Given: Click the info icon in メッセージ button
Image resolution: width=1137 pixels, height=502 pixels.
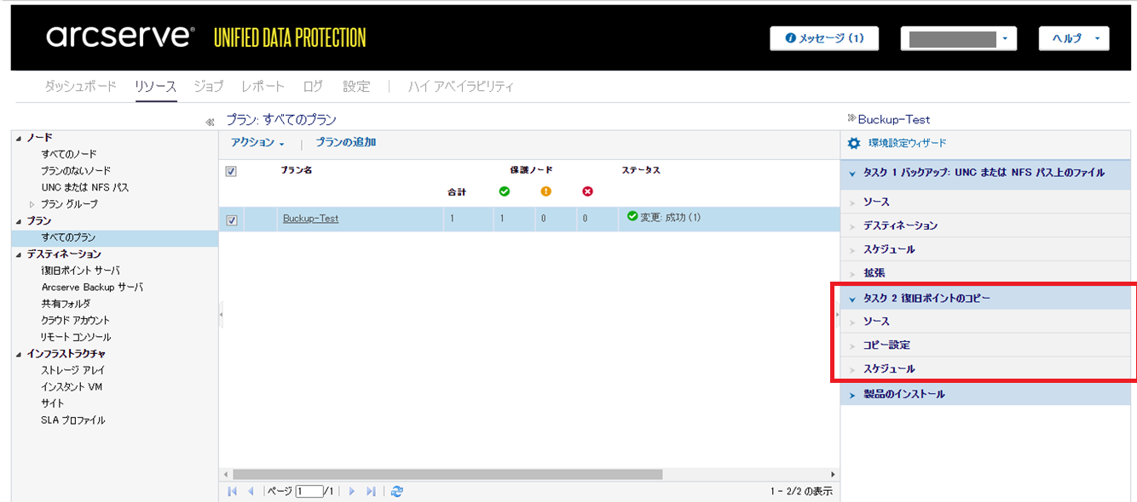Looking at the screenshot, I should (x=790, y=38).
